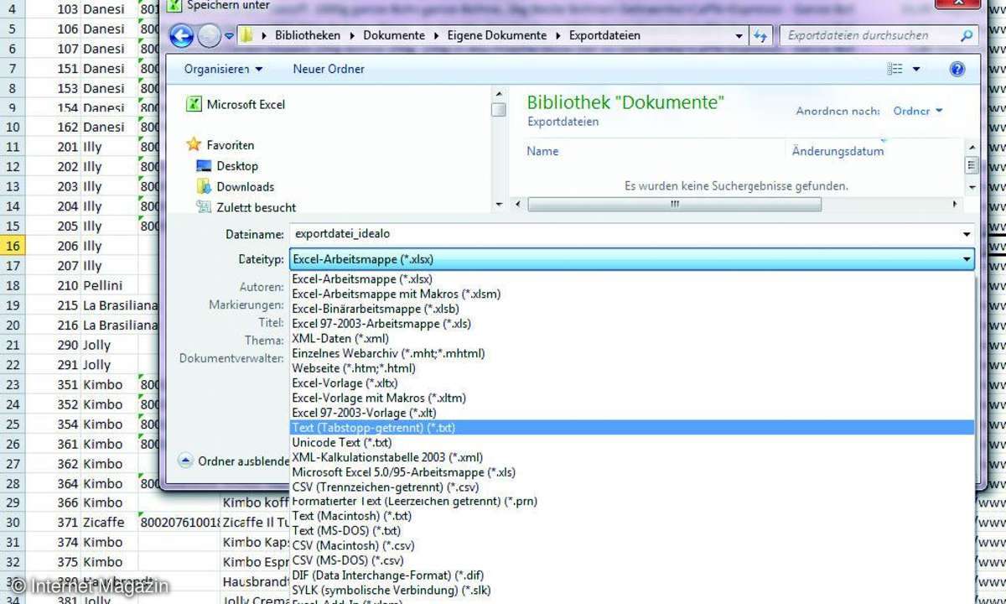
Task: Open the dropdown arrow beside the view icon
Action: [x=916, y=69]
